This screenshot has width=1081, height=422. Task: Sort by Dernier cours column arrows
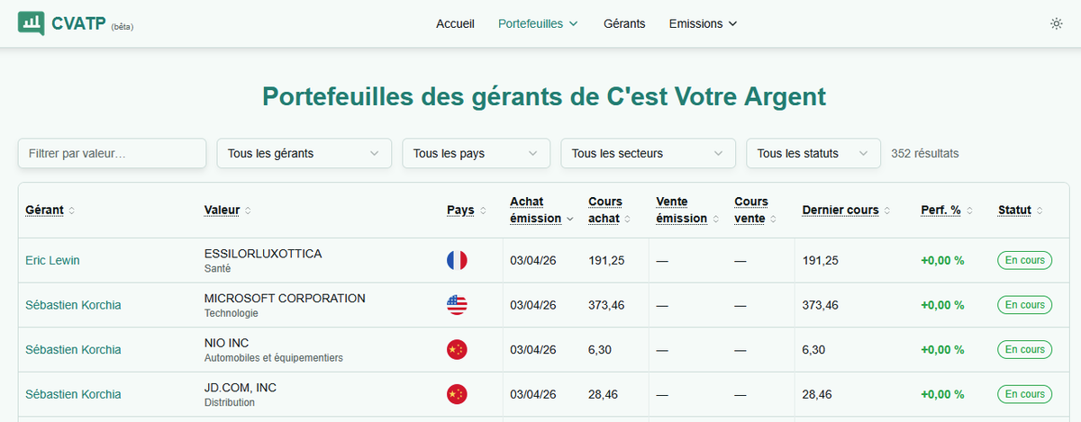886,211
